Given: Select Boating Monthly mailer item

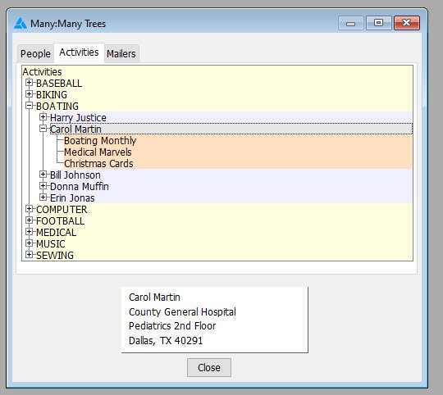Looking at the screenshot, I should [100, 140].
